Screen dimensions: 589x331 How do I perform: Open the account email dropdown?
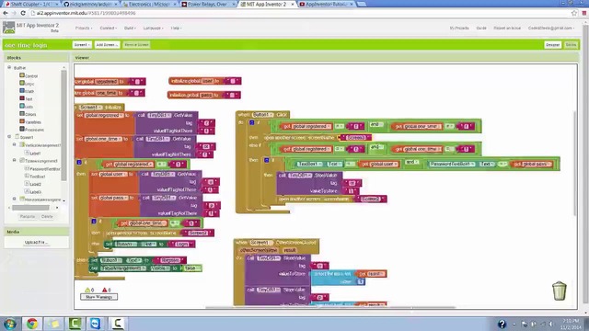pos(551,29)
